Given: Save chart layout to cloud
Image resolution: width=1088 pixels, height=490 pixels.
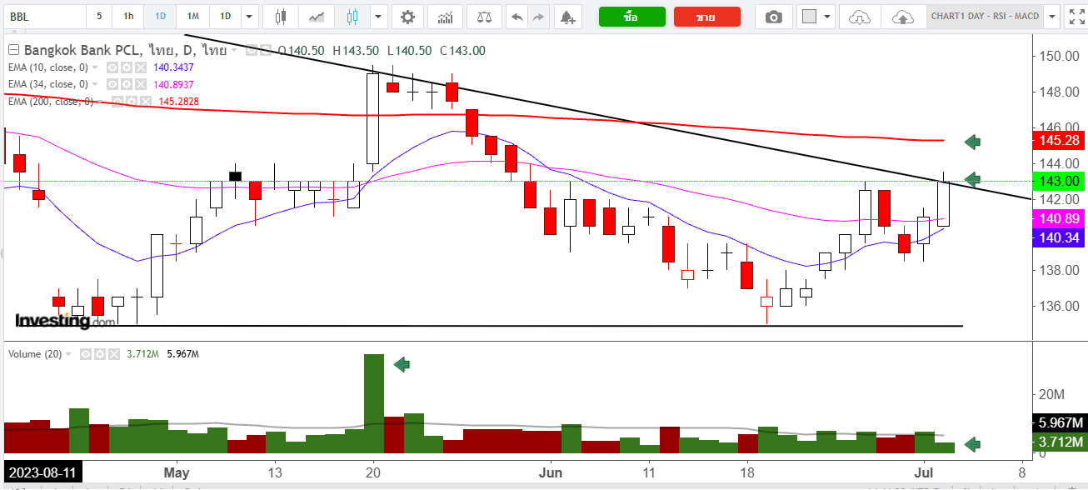Looking at the screenshot, I should click(902, 17).
